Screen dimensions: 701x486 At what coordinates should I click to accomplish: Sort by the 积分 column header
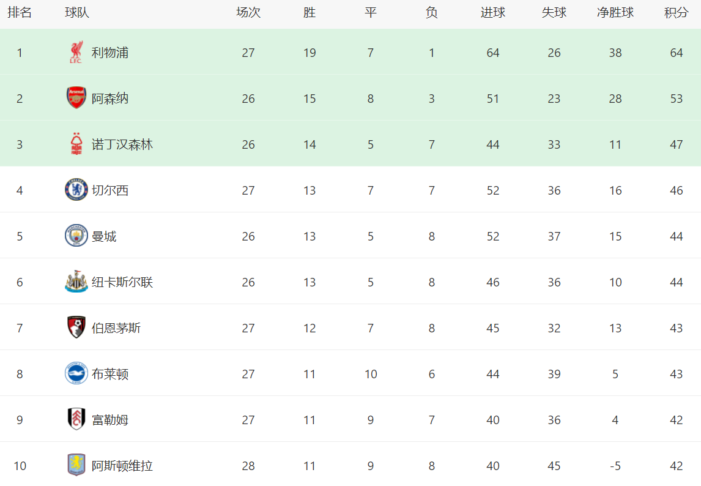[676, 12]
